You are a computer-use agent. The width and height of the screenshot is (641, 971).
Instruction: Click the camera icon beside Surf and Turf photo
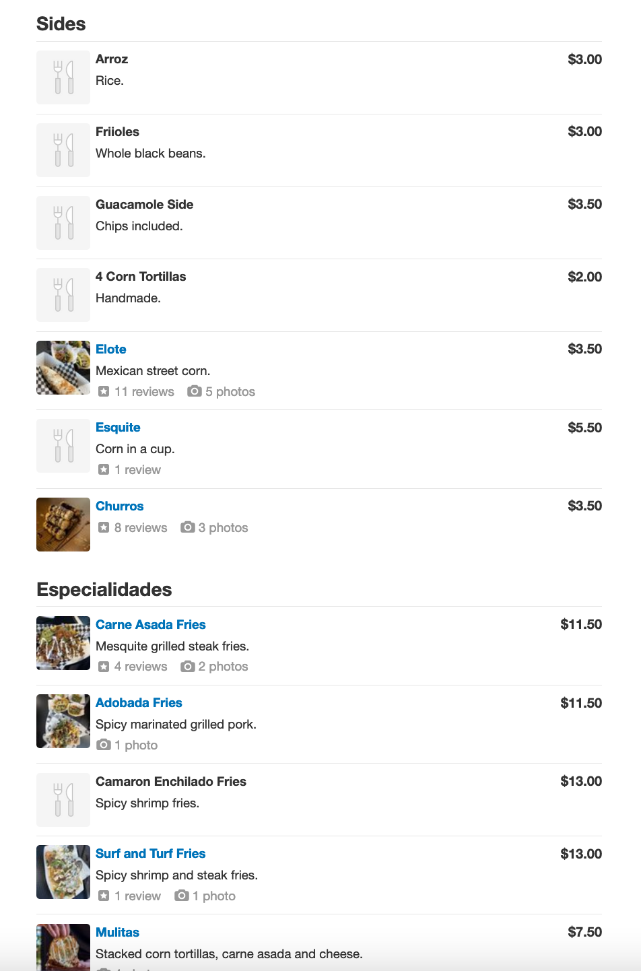182,896
